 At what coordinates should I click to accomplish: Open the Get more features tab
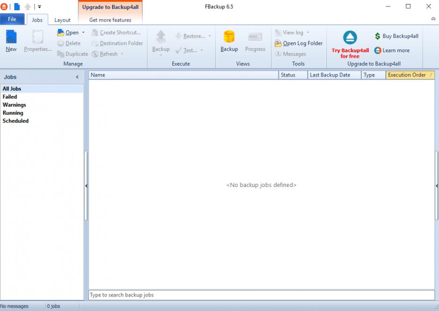110,20
